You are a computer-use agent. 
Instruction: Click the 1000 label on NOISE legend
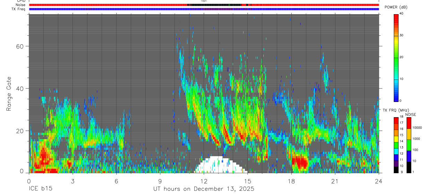click(x=416, y=139)
